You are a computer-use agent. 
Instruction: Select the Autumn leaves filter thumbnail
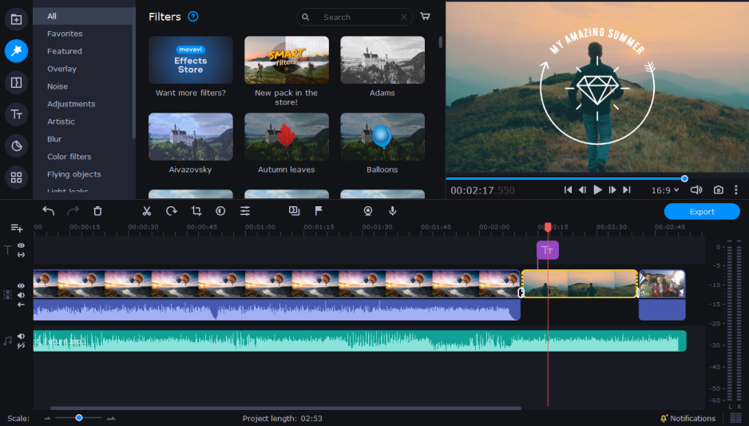click(x=287, y=137)
